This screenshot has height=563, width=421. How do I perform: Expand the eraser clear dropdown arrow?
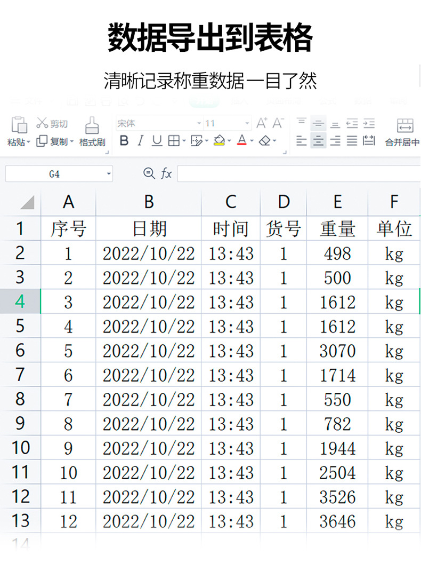pos(274,141)
